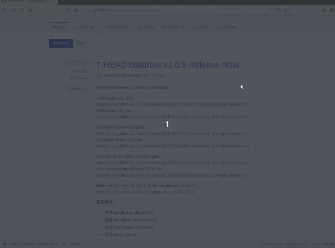Go back with the browser back arrow
Screen dimensions: 335x248
click(5, 10)
